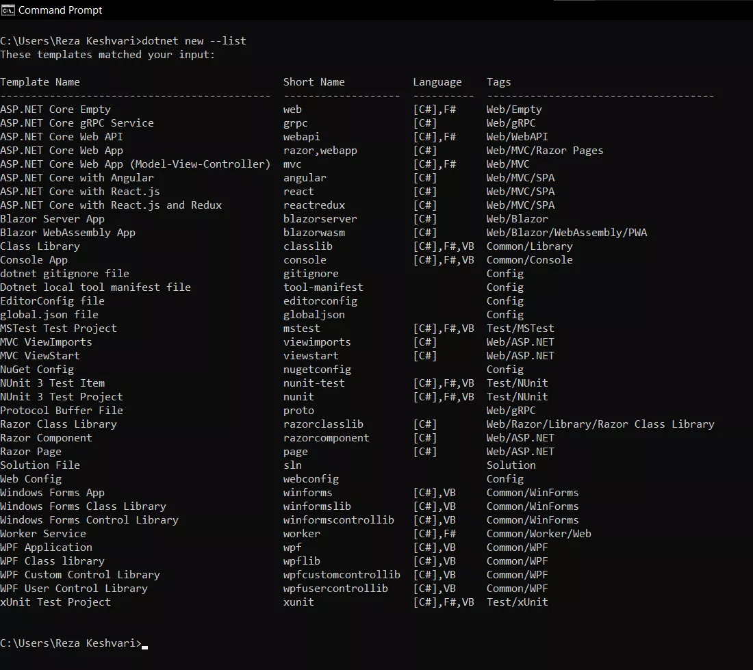Click the 'angular' short name
753x670 pixels.
305,177
